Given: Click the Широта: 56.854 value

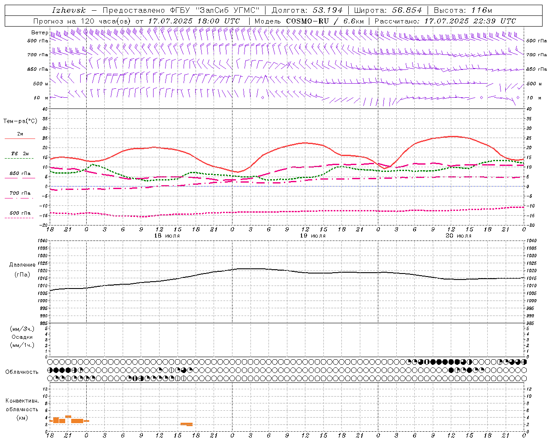Looking at the screenshot, I should pyautogui.click(x=388, y=10).
